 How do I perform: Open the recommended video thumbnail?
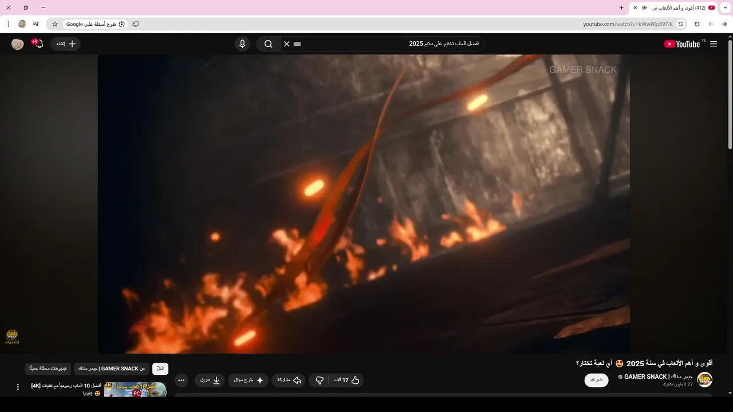(136, 390)
